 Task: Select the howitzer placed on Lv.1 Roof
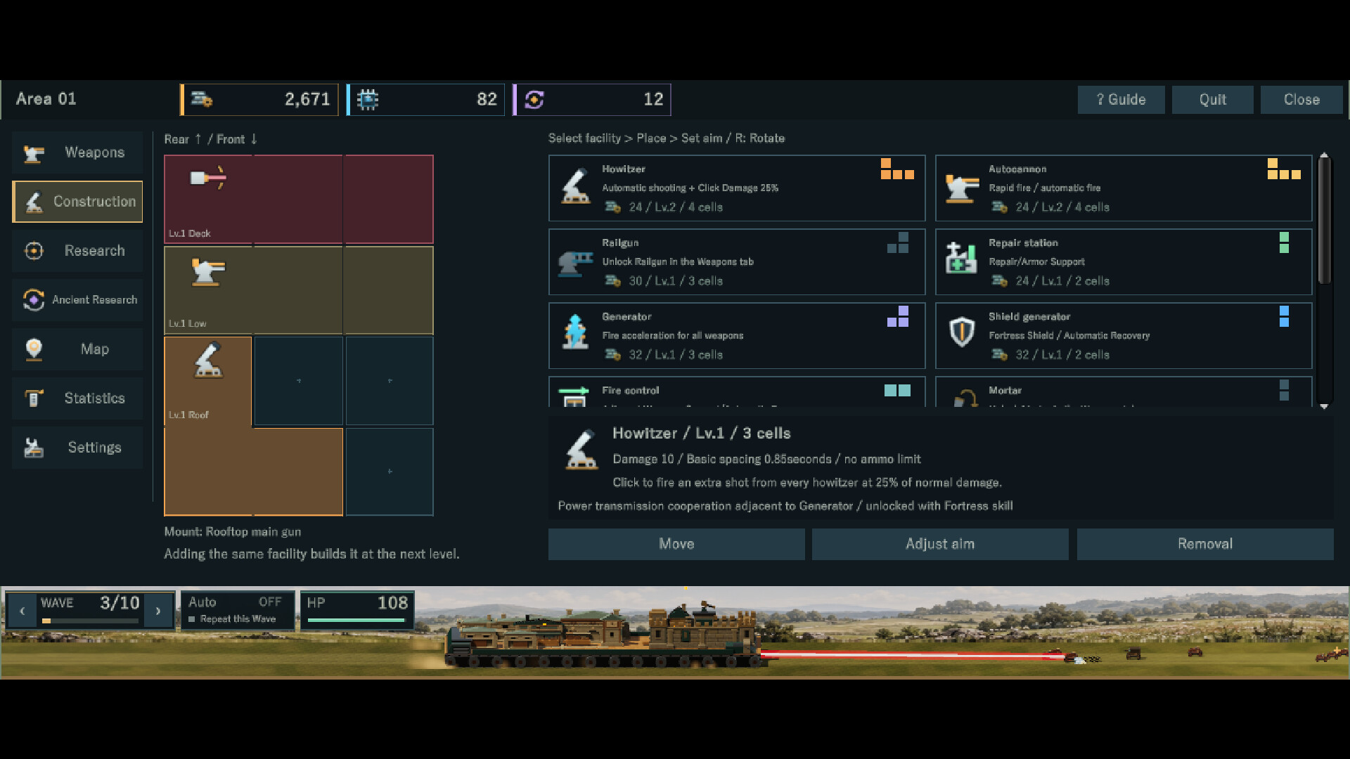coord(208,360)
